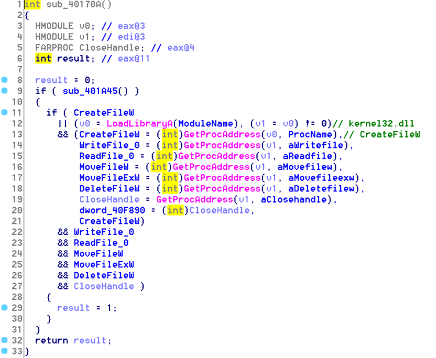The image size is (436, 358).
Task: Click the ModuleName argument
Action: (206, 124)
